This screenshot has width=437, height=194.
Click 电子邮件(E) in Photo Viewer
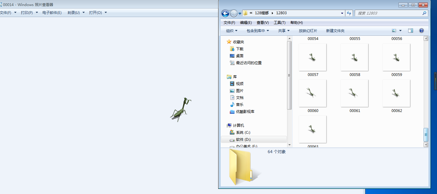pyautogui.click(x=52, y=12)
